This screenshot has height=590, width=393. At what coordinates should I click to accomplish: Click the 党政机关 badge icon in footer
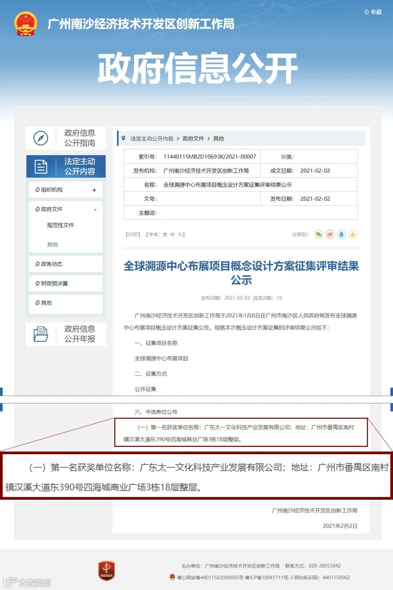tap(106, 571)
